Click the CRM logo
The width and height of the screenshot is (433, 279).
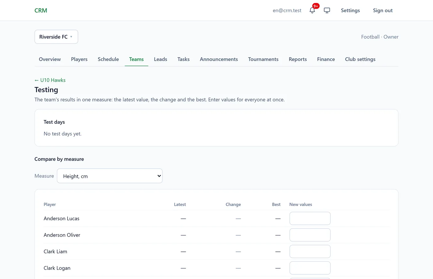coord(41,10)
